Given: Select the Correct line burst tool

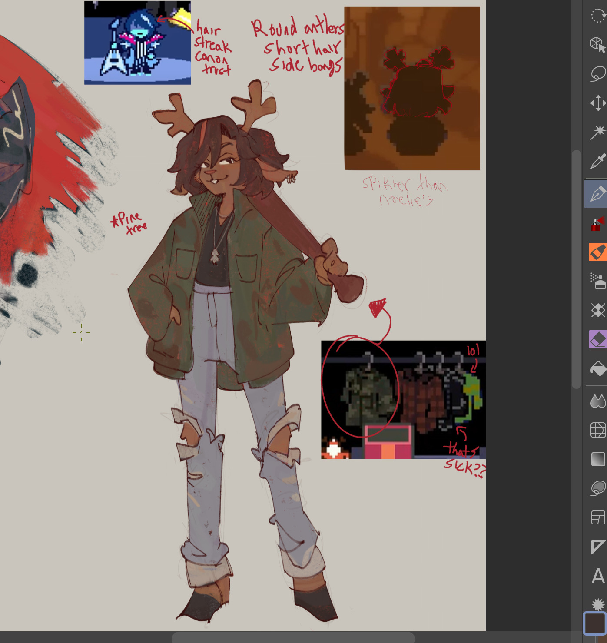Looking at the screenshot, I should (x=598, y=604).
